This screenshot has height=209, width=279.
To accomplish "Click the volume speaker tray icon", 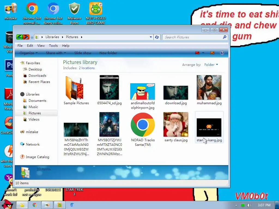I will pos(249,205).
